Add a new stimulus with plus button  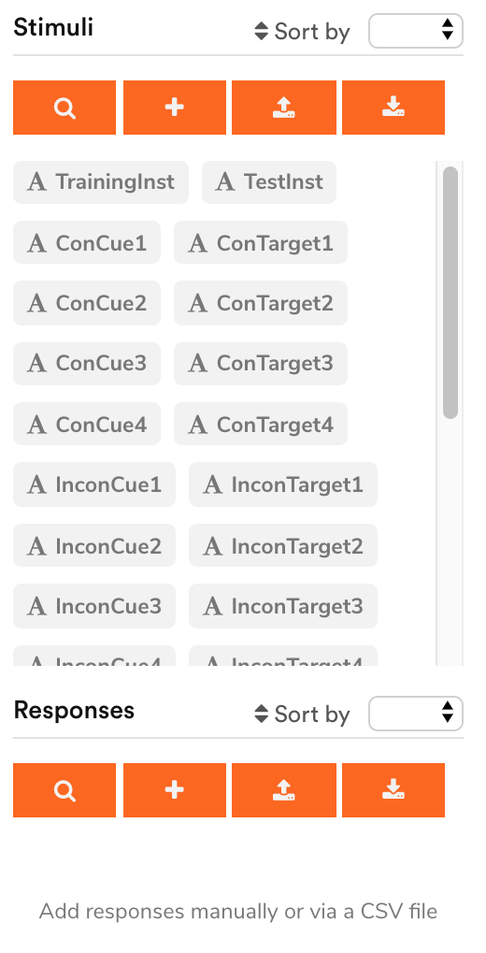click(175, 108)
